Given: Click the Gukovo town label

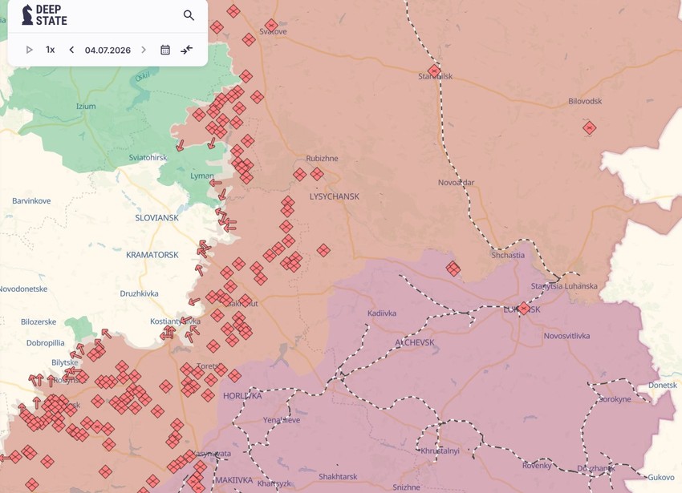Looking at the screenshot, I should (661, 477).
